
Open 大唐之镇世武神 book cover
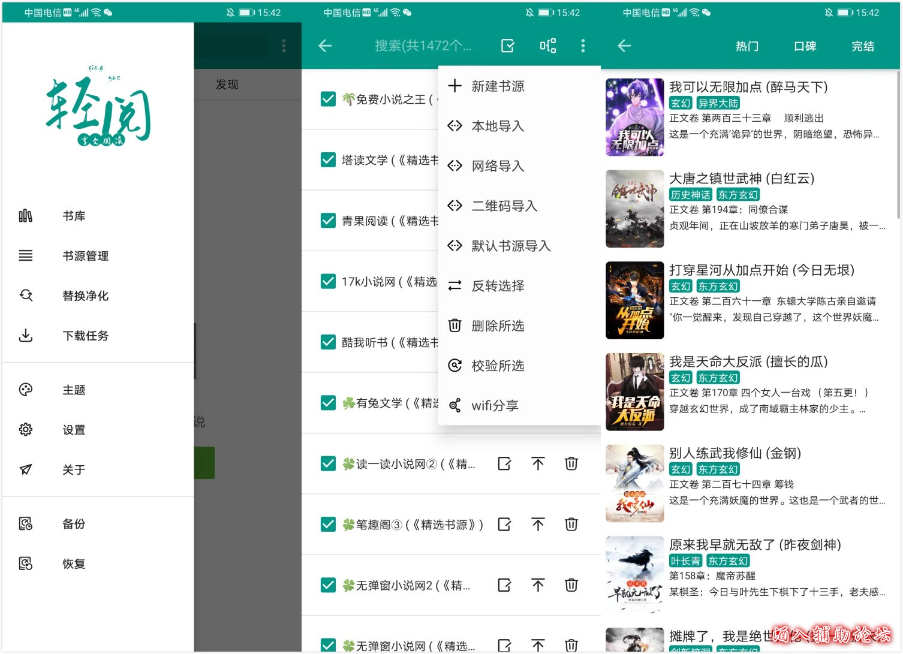pyautogui.click(x=635, y=209)
